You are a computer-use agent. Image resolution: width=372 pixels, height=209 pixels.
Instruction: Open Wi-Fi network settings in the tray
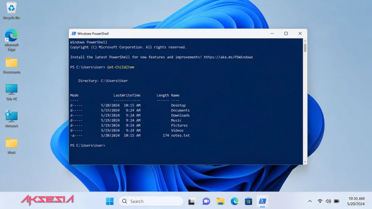pos(320,201)
